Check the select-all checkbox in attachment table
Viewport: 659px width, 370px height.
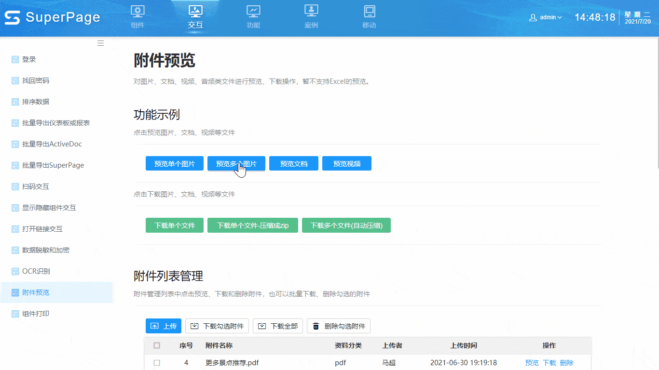coord(156,345)
